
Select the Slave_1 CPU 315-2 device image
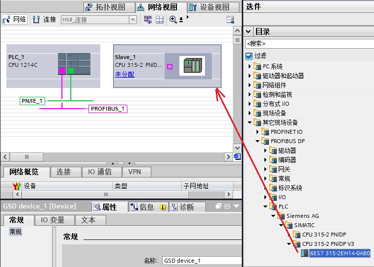click(x=192, y=66)
